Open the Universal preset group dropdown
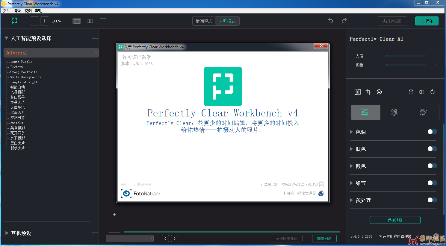The image size is (446, 246). [x=51, y=53]
